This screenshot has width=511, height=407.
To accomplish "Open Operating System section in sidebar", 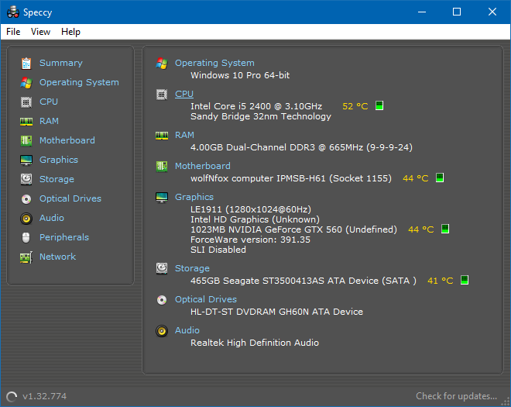I will point(79,83).
